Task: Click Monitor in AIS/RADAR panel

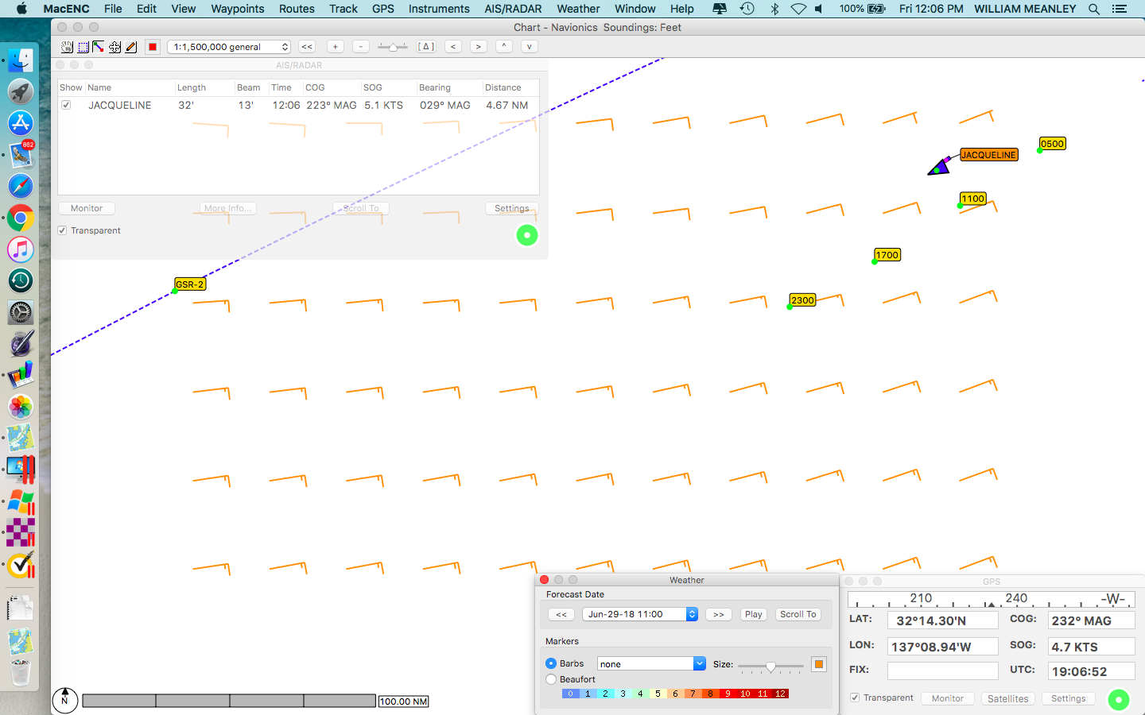Action: pos(87,208)
